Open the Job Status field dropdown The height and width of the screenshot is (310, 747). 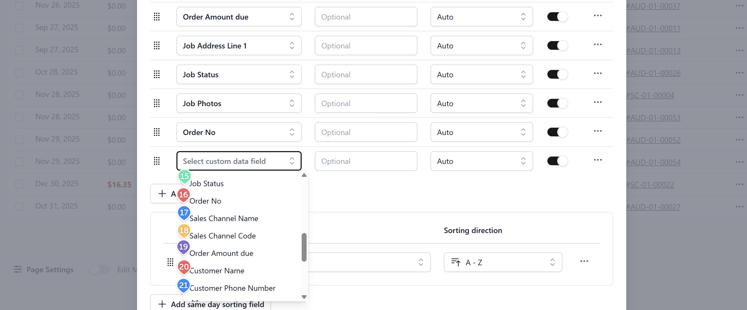239,75
